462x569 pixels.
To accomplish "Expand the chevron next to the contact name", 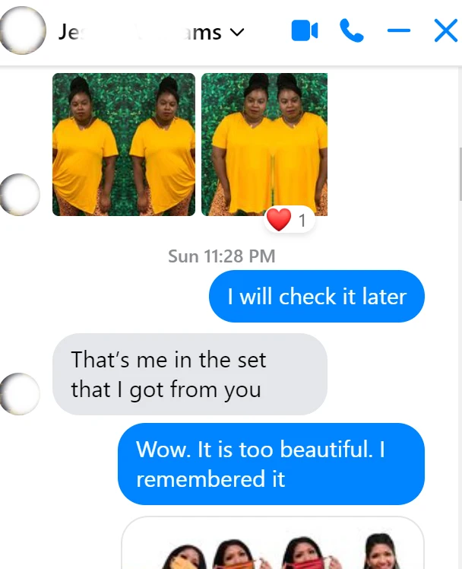I will pyautogui.click(x=237, y=33).
